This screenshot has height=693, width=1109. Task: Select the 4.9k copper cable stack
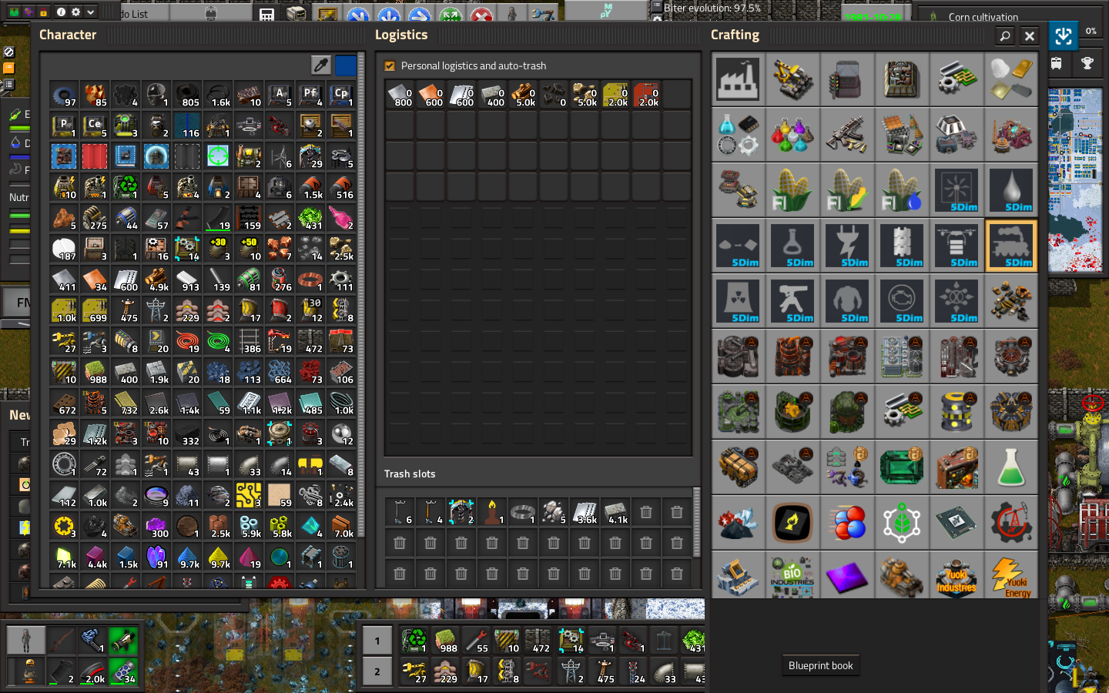click(156, 280)
